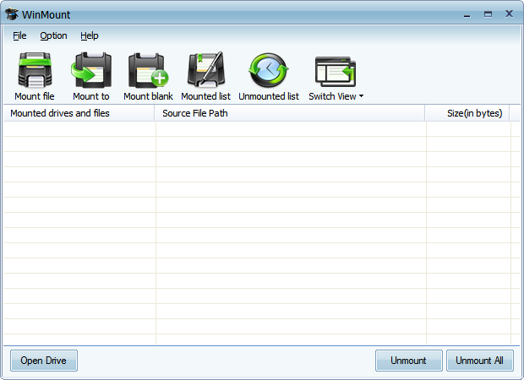Close the WinMount window

(x=509, y=14)
